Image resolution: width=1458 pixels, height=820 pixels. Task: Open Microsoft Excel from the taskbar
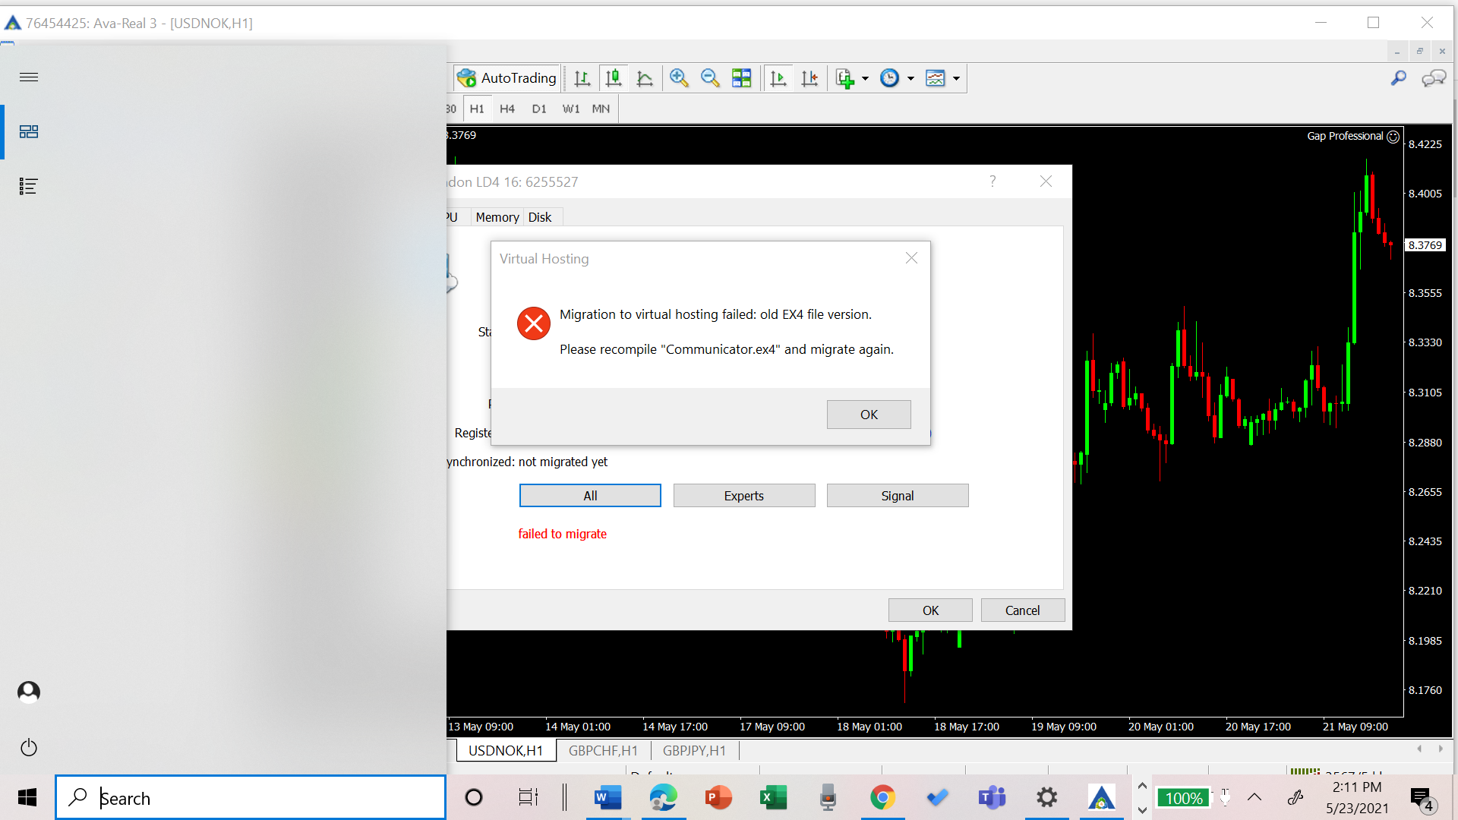pos(773,798)
